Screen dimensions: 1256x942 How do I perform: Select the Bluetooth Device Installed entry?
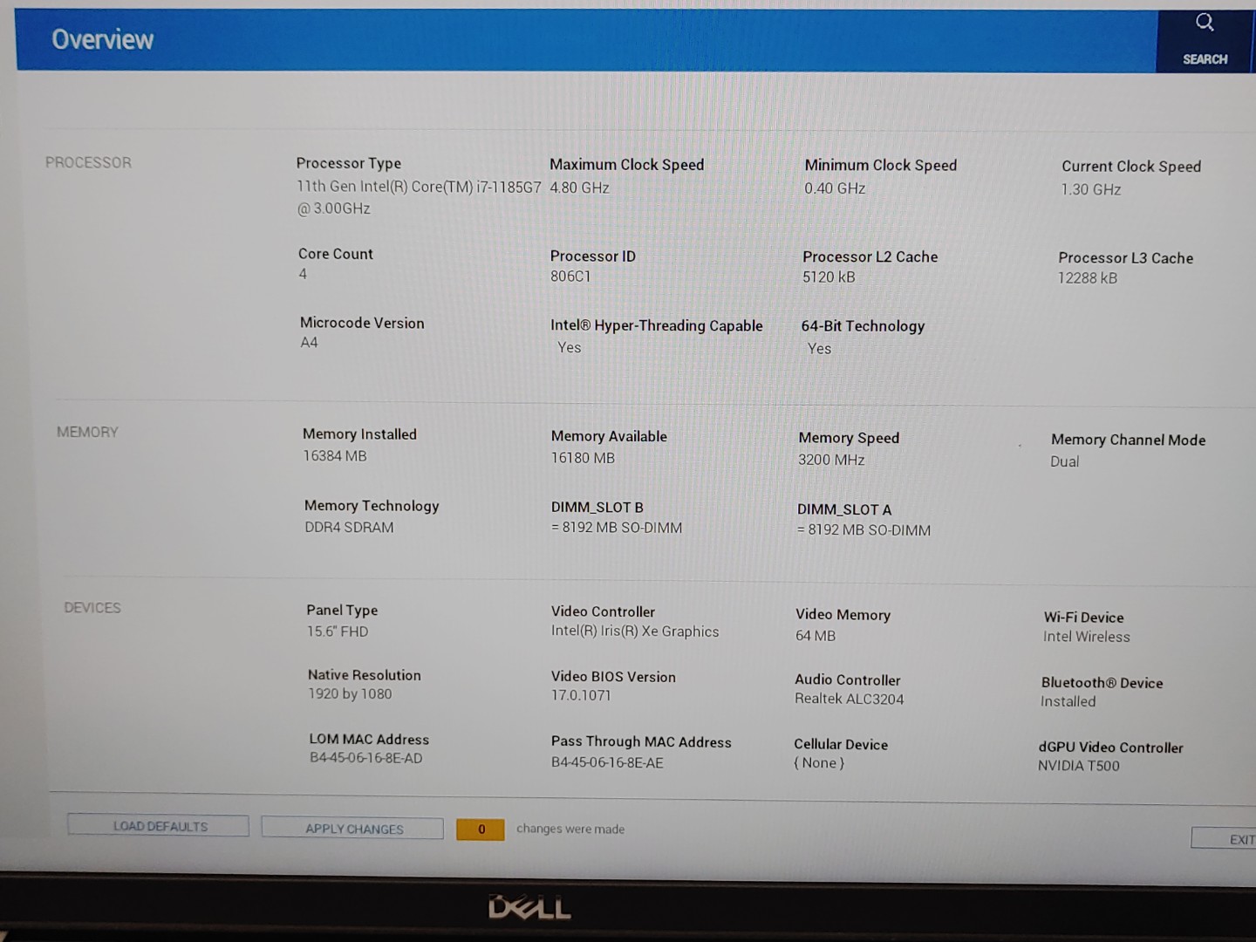click(x=1068, y=701)
